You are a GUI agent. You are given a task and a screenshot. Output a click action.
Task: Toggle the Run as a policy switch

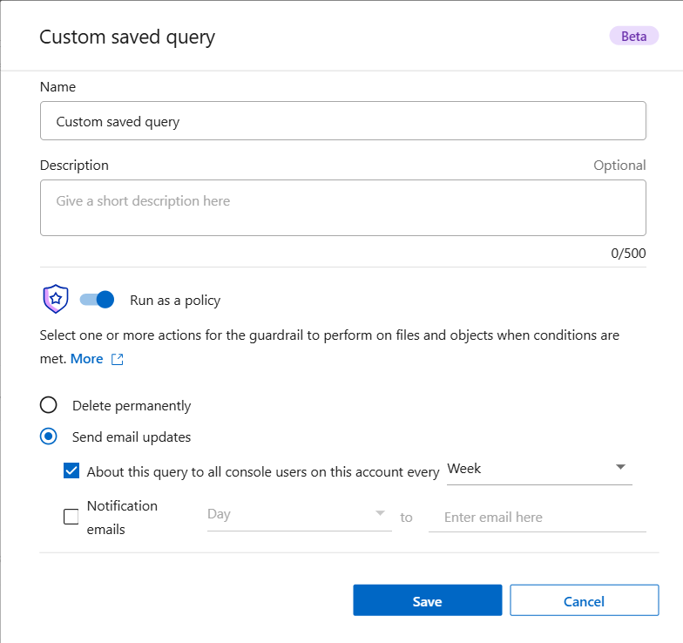coord(97,300)
